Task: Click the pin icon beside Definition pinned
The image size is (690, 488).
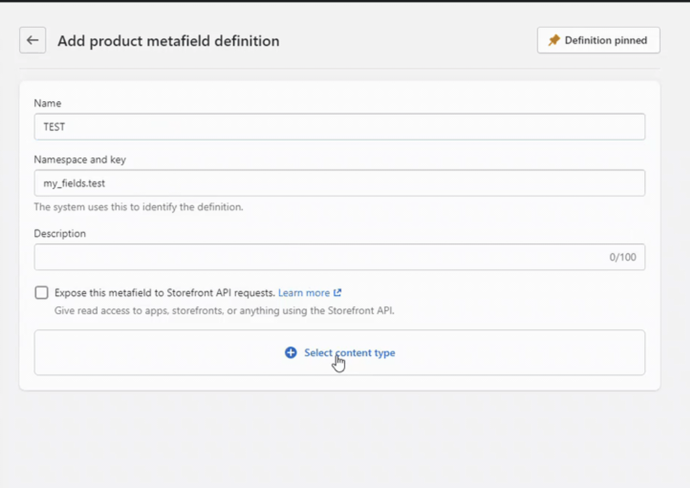Action: click(x=554, y=40)
